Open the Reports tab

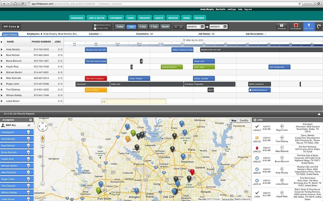(199, 18)
